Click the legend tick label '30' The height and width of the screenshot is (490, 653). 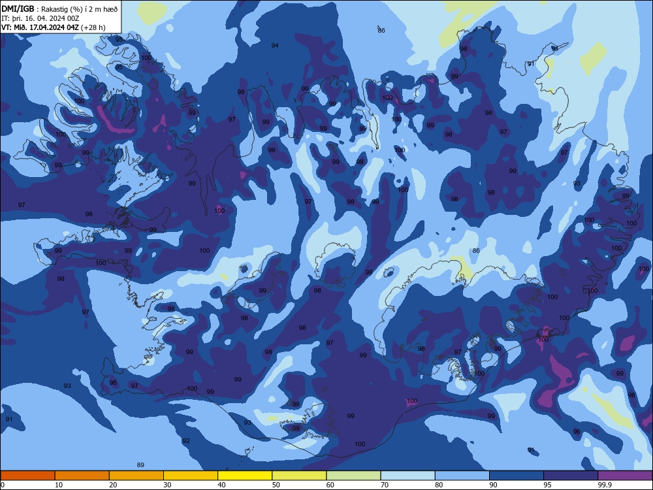click(x=167, y=485)
